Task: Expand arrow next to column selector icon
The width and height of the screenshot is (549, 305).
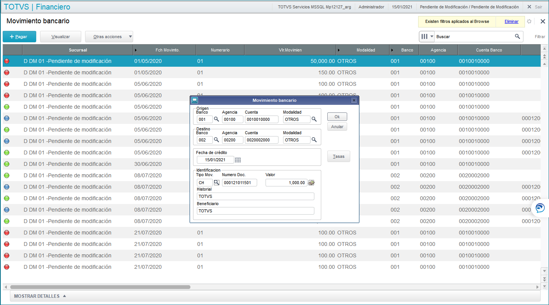Action: (x=432, y=37)
